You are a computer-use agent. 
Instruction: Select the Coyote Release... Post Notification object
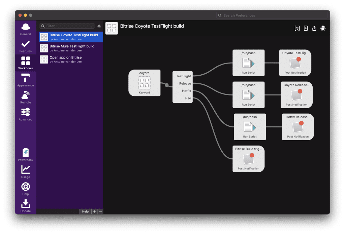coord(296,95)
